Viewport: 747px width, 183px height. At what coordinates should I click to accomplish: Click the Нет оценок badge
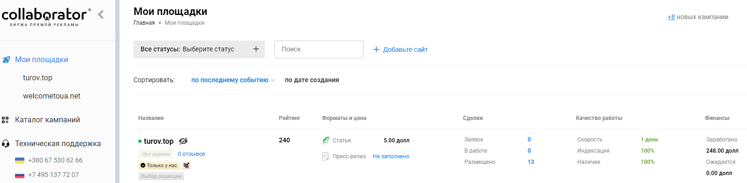point(156,154)
